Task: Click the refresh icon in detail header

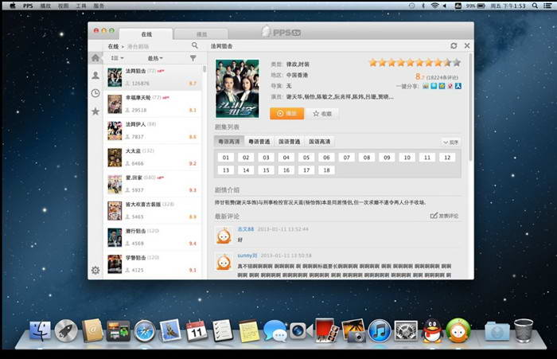Action: 454,46
